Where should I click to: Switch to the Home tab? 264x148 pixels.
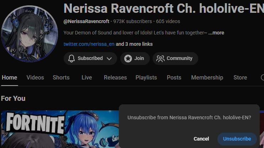tap(9, 78)
